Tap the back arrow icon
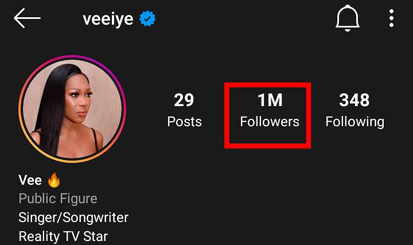The width and height of the screenshot is (413, 245). point(27,18)
